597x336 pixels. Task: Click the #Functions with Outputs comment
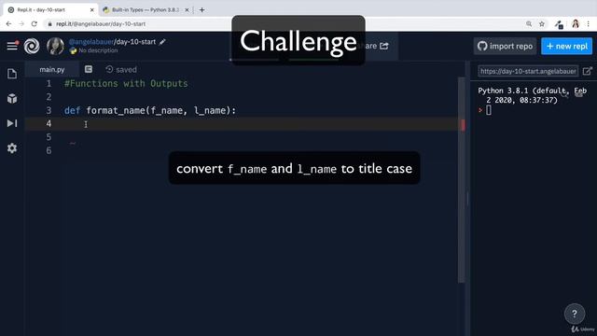tap(126, 83)
